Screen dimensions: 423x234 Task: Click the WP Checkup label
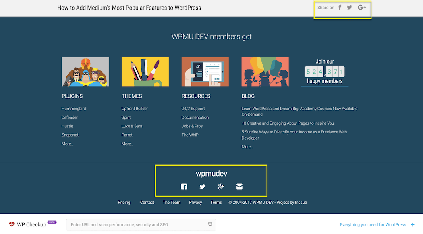[x=31, y=225]
